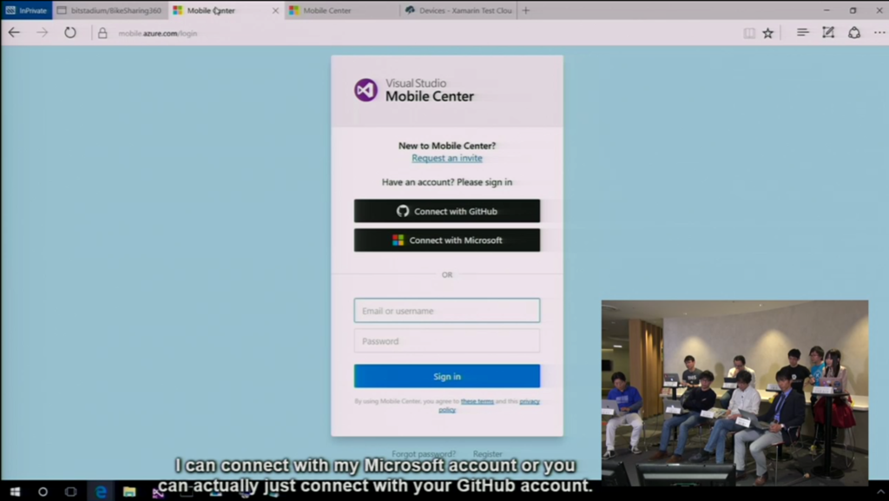This screenshot has width=889, height=501.
Task: Open Task View on taskbar
Action: pos(70,491)
